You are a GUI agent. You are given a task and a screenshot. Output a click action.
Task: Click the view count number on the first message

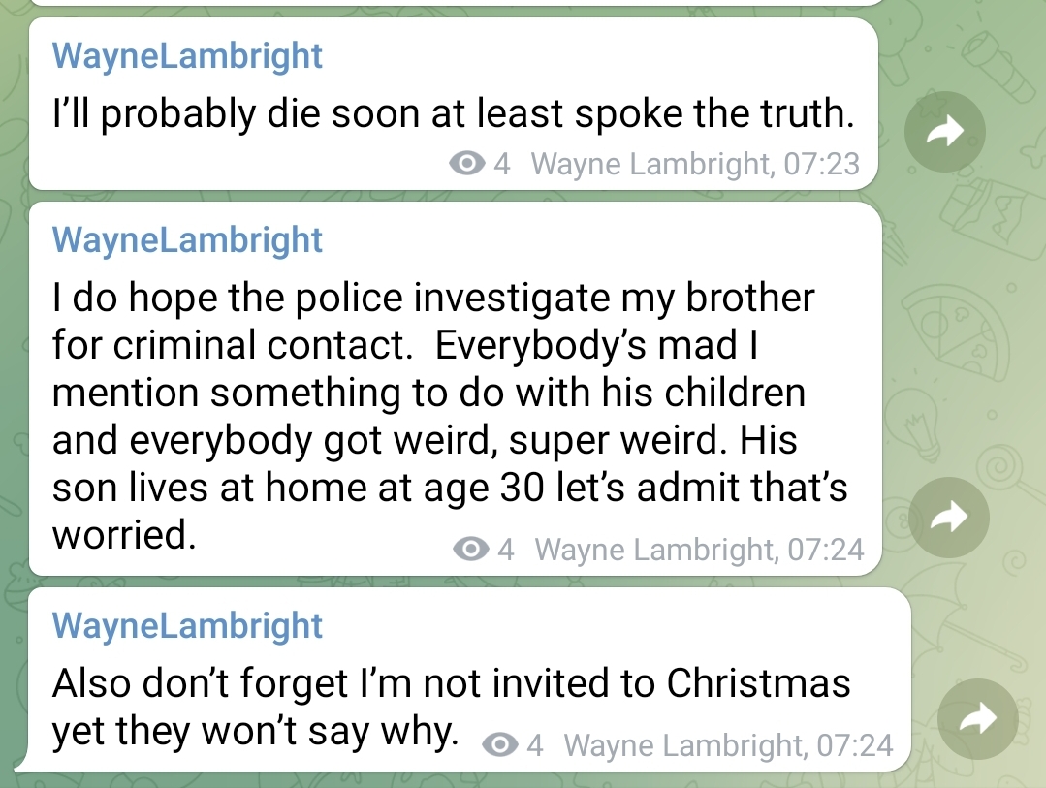[x=502, y=164]
